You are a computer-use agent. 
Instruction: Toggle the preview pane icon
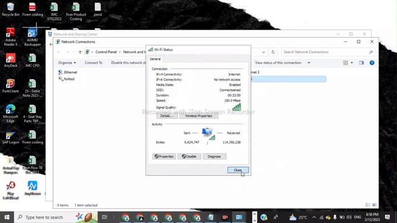point(361,63)
